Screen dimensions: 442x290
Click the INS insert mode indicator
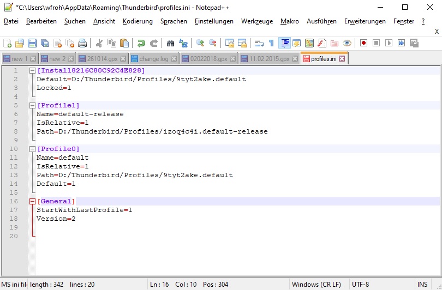pos(422,284)
